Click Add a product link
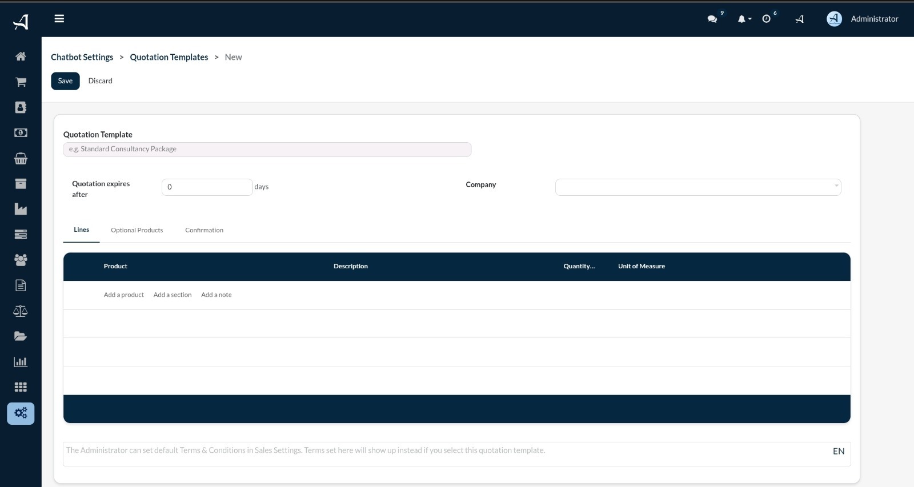 pyautogui.click(x=124, y=295)
